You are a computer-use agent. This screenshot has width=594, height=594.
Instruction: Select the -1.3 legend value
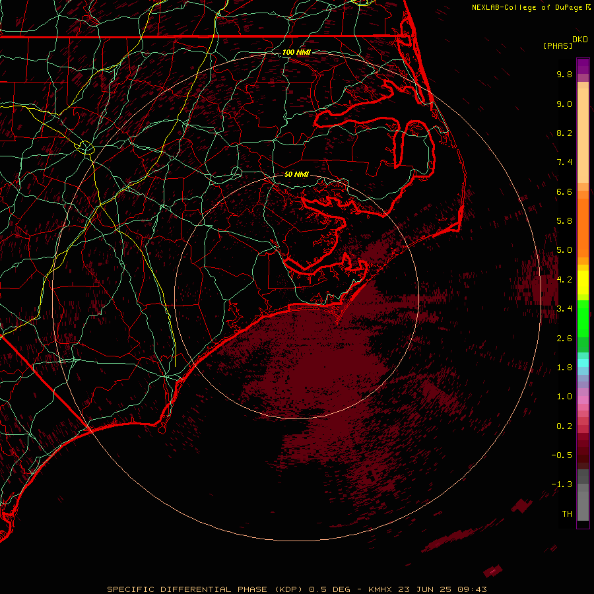pyautogui.click(x=562, y=484)
